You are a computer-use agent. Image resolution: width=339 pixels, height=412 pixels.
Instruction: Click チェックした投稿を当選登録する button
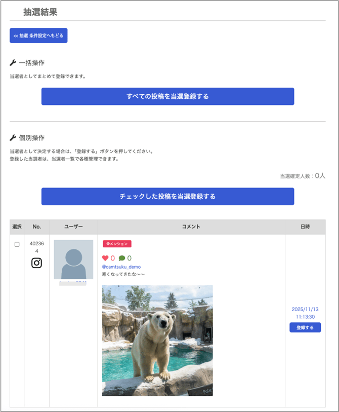[167, 196]
